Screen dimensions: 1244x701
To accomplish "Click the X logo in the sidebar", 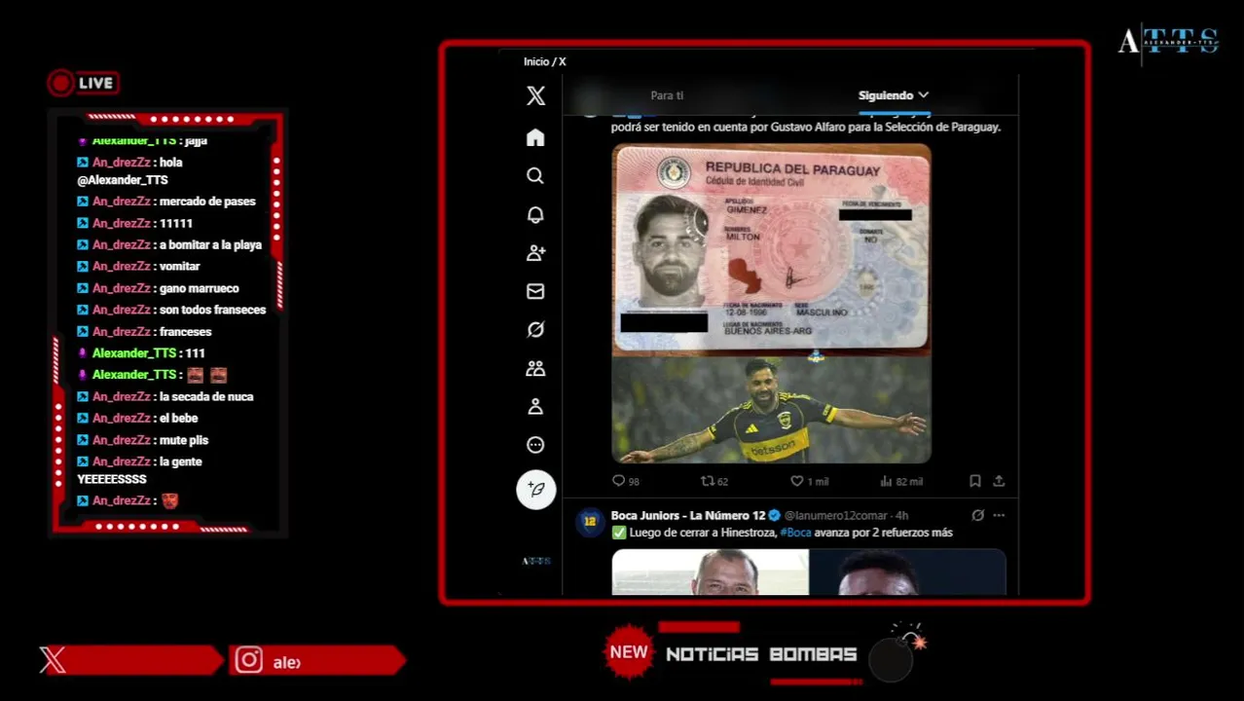I will [x=535, y=95].
